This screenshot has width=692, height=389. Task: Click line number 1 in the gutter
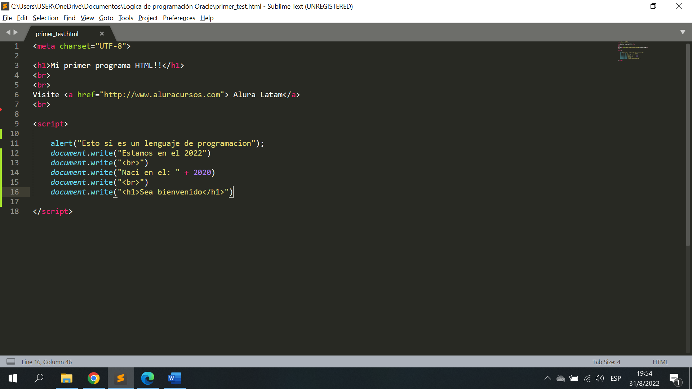pyautogui.click(x=17, y=46)
